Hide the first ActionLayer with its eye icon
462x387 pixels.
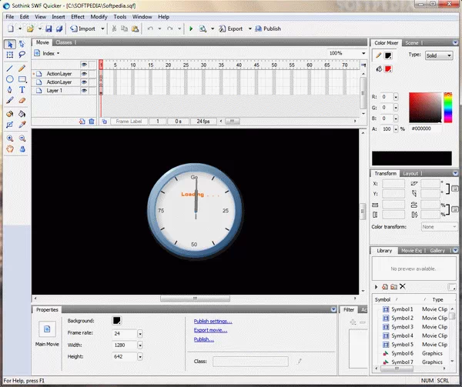point(85,74)
